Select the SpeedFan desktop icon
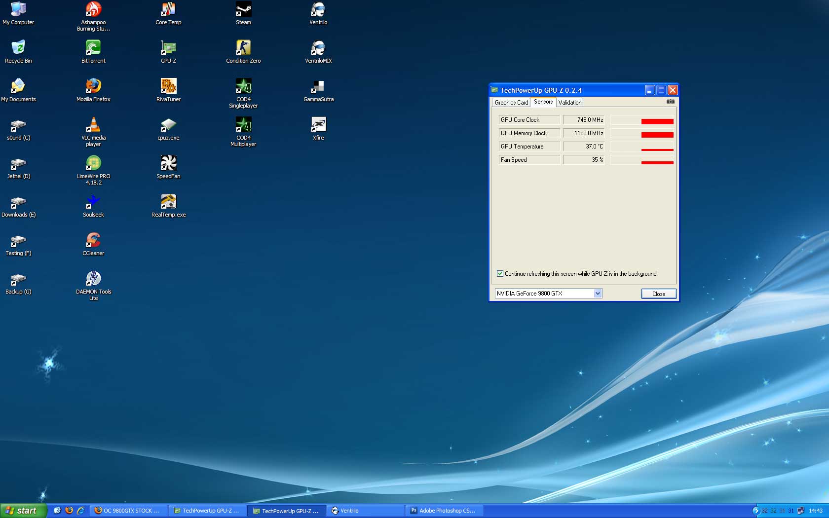 [x=168, y=167]
